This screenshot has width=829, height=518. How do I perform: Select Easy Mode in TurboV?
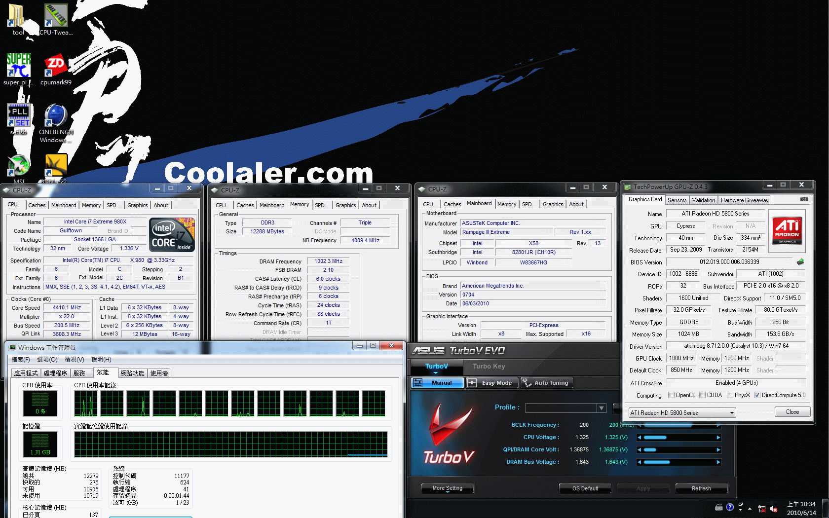[492, 383]
